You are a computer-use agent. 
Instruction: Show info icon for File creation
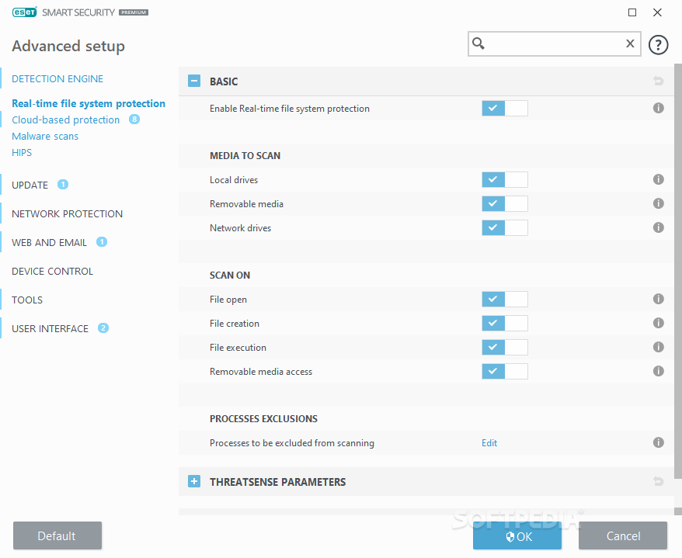tap(658, 323)
